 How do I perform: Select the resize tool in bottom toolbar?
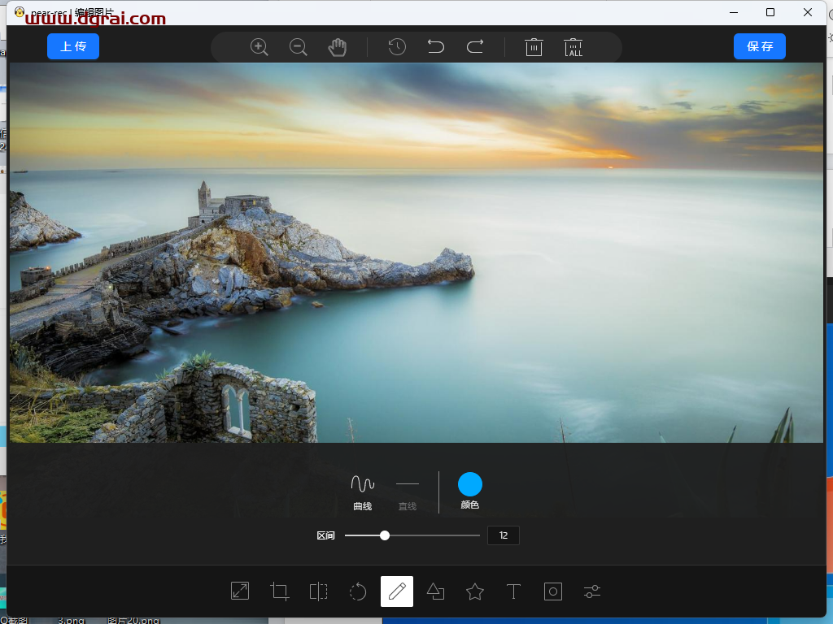[x=240, y=591]
